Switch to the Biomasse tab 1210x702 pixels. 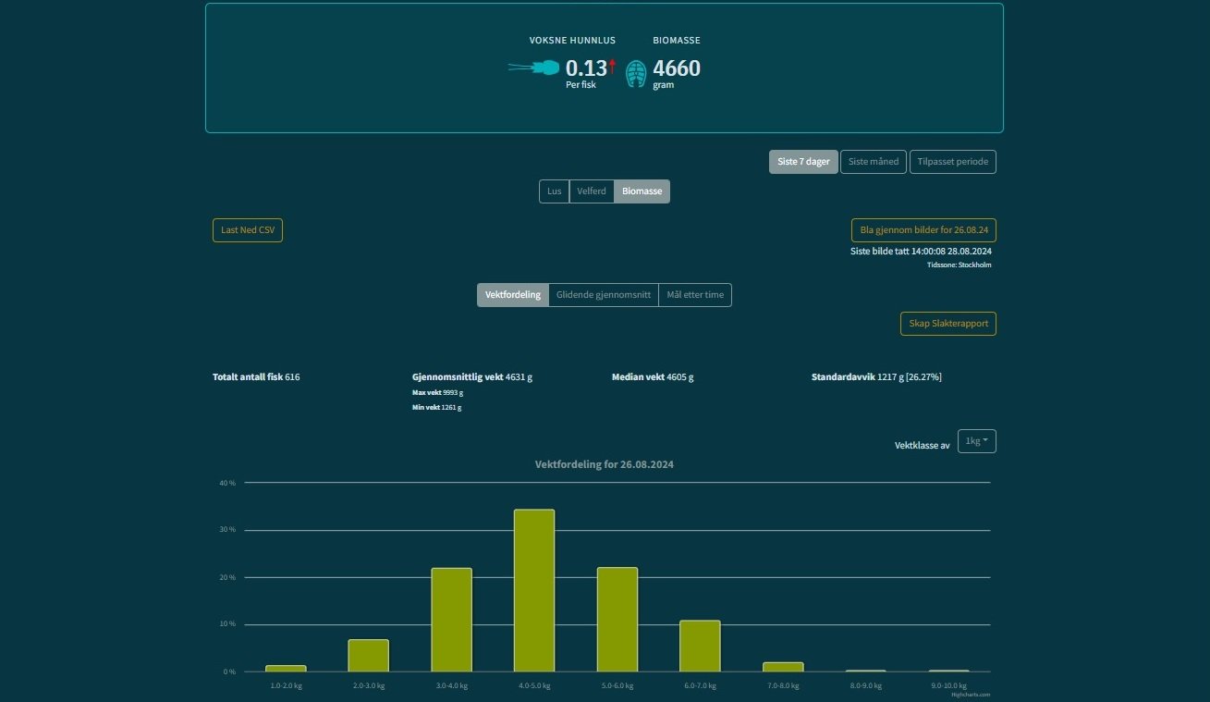point(642,191)
